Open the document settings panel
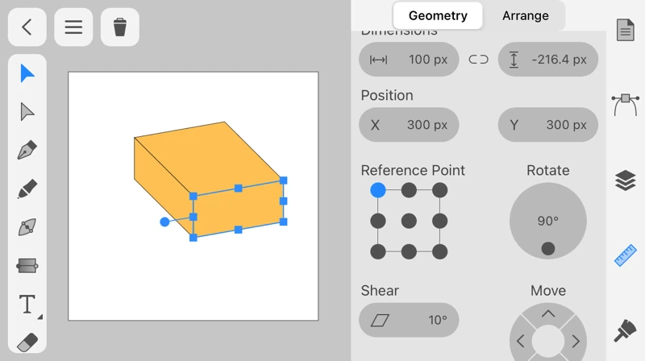Viewport: 645px width, 361px height. [x=626, y=31]
